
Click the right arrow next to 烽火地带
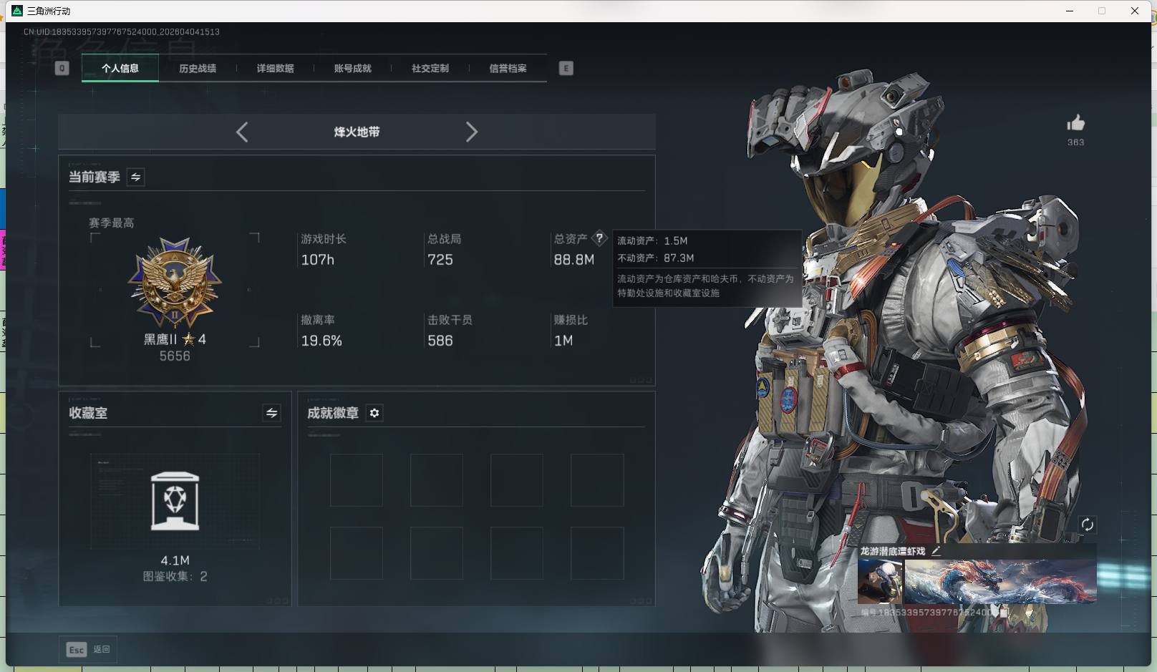pyautogui.click(x=472, y=132)
